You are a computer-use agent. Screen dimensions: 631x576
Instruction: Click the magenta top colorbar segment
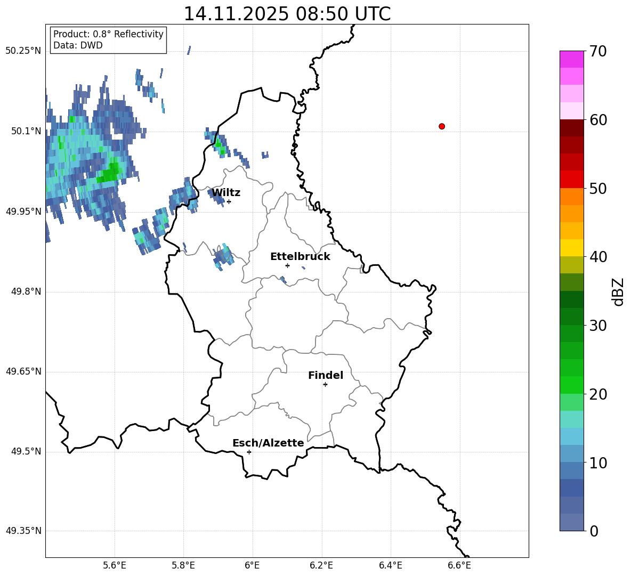(571, 59)
